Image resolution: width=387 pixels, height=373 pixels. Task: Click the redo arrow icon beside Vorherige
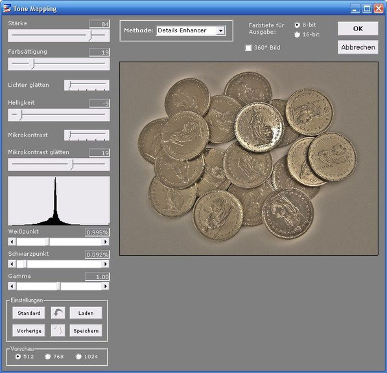coord(58,331)
